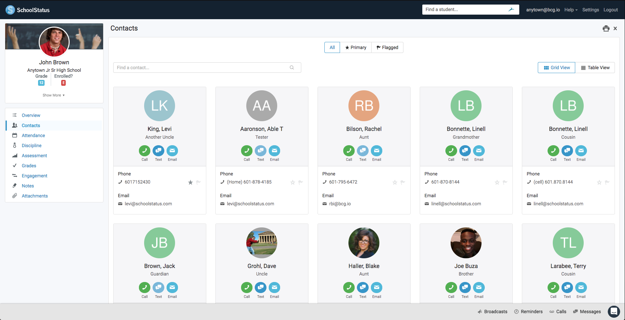Switch to Table View layout
The width and height of the screenshot is (625, 320).
[595, 68]
